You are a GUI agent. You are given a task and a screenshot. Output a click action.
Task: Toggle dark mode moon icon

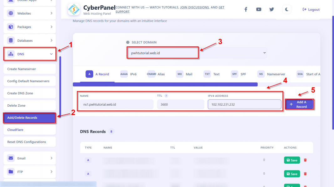tap(287, 9)
